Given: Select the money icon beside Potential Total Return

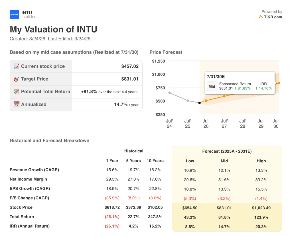Looking at the screenshot, I should [17, 91].
